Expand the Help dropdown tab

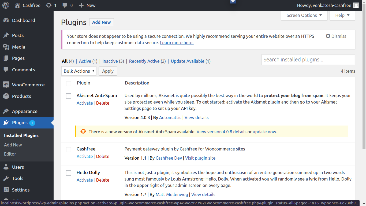[342, 15]
